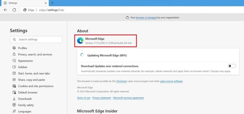Open Share, copy and paste settings
Image resolution: width=244 pixels, height=114 pixels.
[x=31, y=80]
